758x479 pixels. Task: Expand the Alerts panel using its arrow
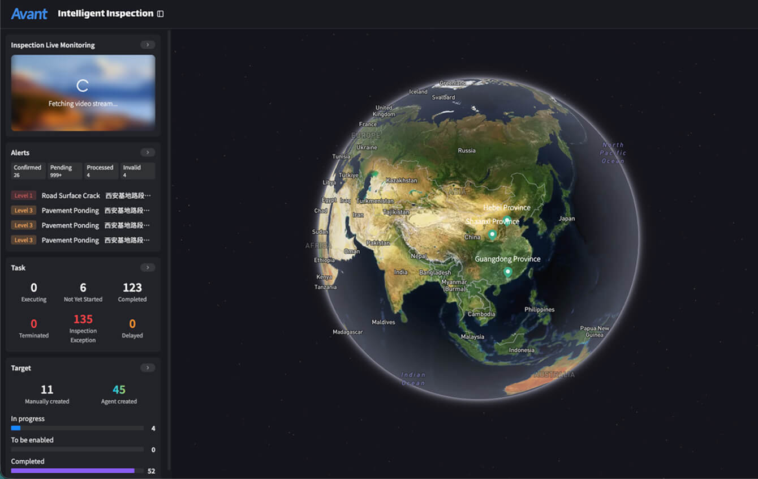(147, 152)
